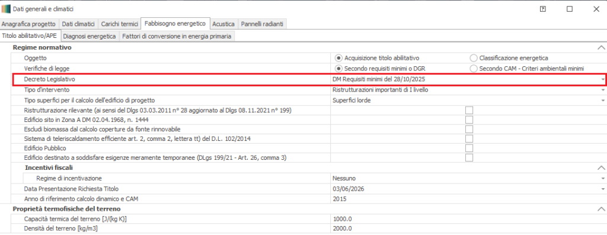Screen dimensions: 607x235
Task: Collapse Proprietà termofisiche del terreno section
Action: [x=601, y=209]
